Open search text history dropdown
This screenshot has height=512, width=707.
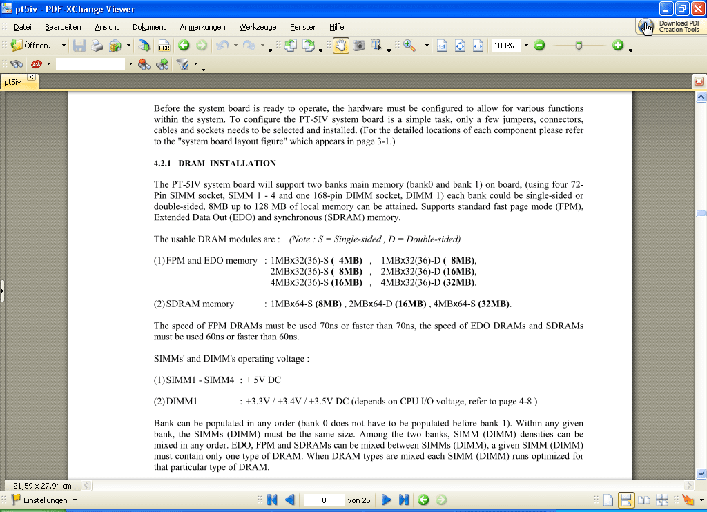pos(130,64)
